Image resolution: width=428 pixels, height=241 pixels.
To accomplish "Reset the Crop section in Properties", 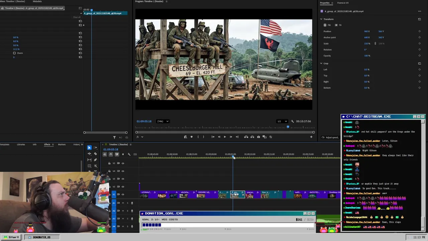I will pyautogui.click(x=419, y=63).
